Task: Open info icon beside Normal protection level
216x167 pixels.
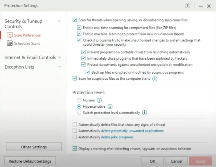Action: tap(99, 100)
